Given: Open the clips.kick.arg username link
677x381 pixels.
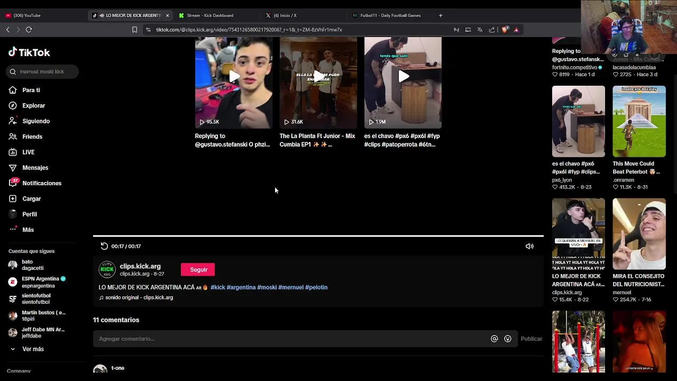Looking at the screenshot, I should pyautogui.click(x=140, y=266).
